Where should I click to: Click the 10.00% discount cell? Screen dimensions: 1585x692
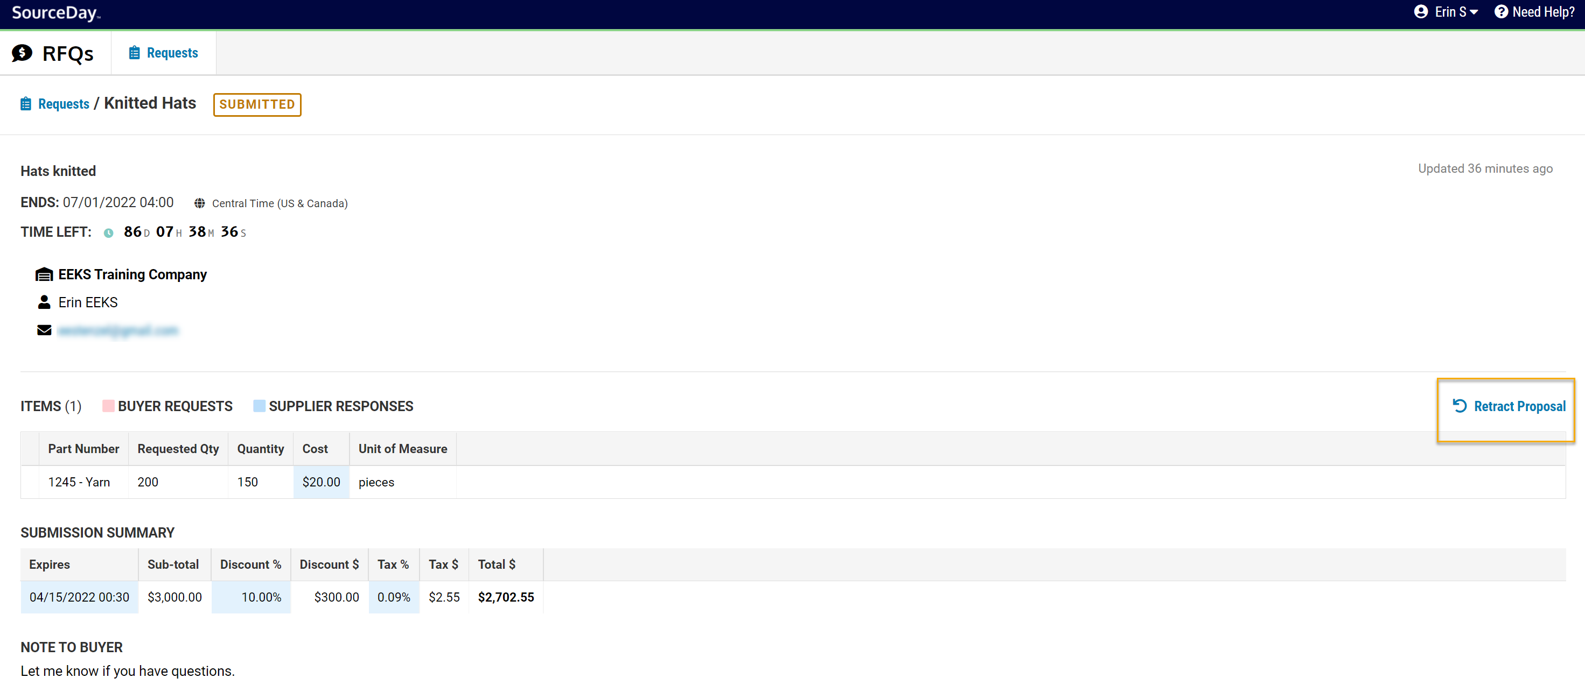pos(251,597)
